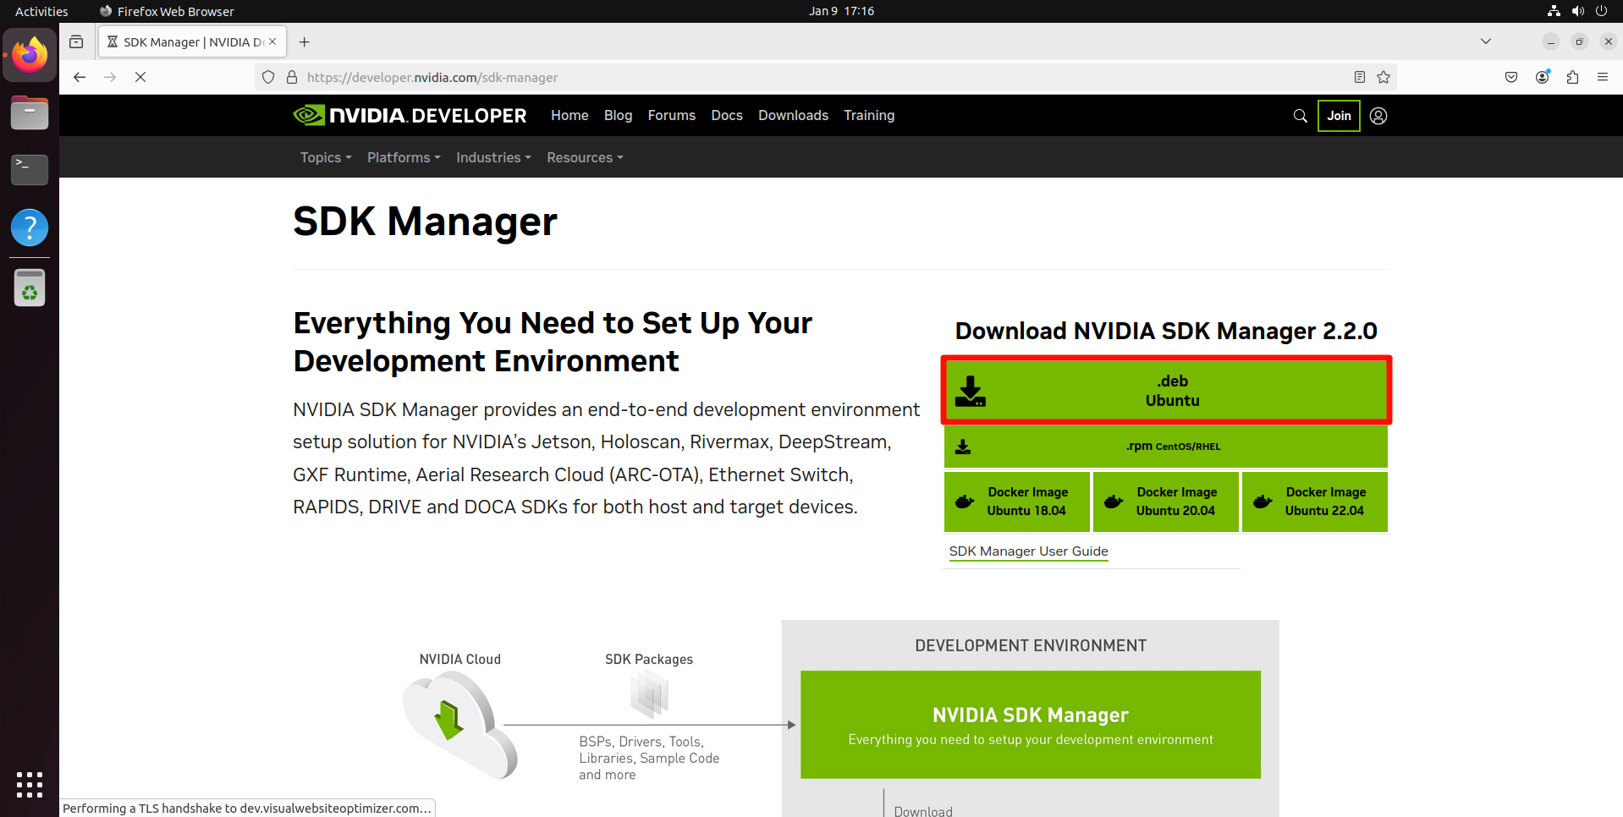Viewport: 1623px width, 817px height.
Task: Expand the Topics dropdown
Action: [326, 157]
